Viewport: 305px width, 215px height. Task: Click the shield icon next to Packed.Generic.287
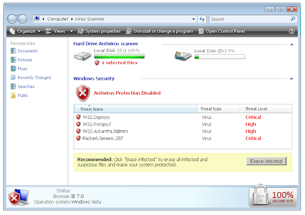pyautogui.click(x=78, y=138)
